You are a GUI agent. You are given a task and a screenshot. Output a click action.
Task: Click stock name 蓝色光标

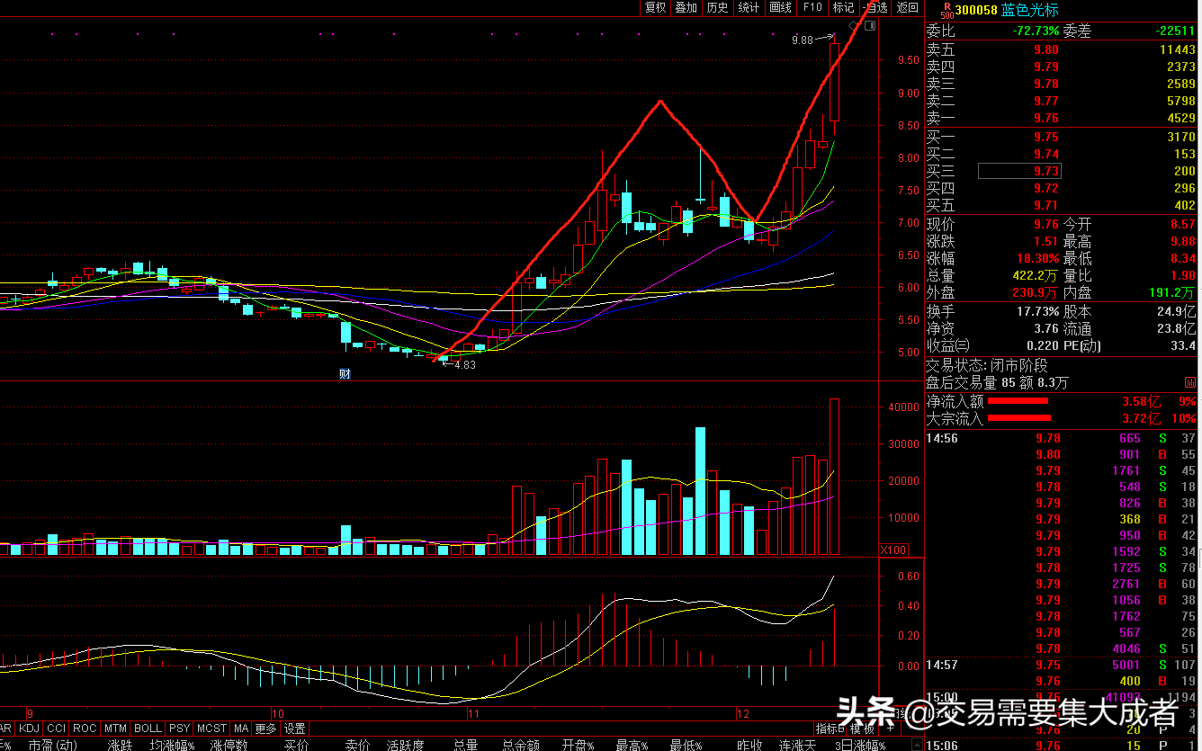(1032, 10)
